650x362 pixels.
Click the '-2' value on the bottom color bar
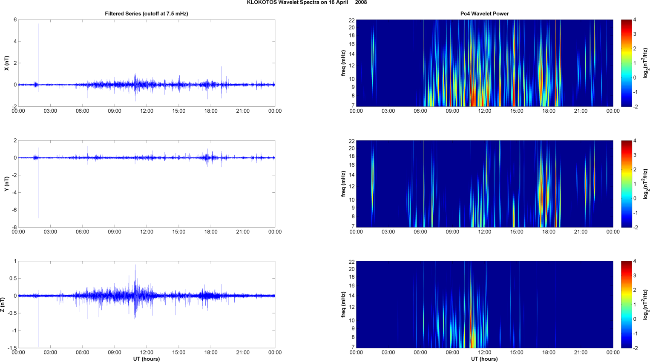coord(636,348)
